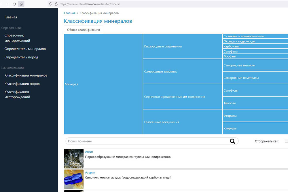Screen dimensions: 288x192
Task: Open the Азурит mineral link
Action: pyautogui.click(x=90, y=172)
